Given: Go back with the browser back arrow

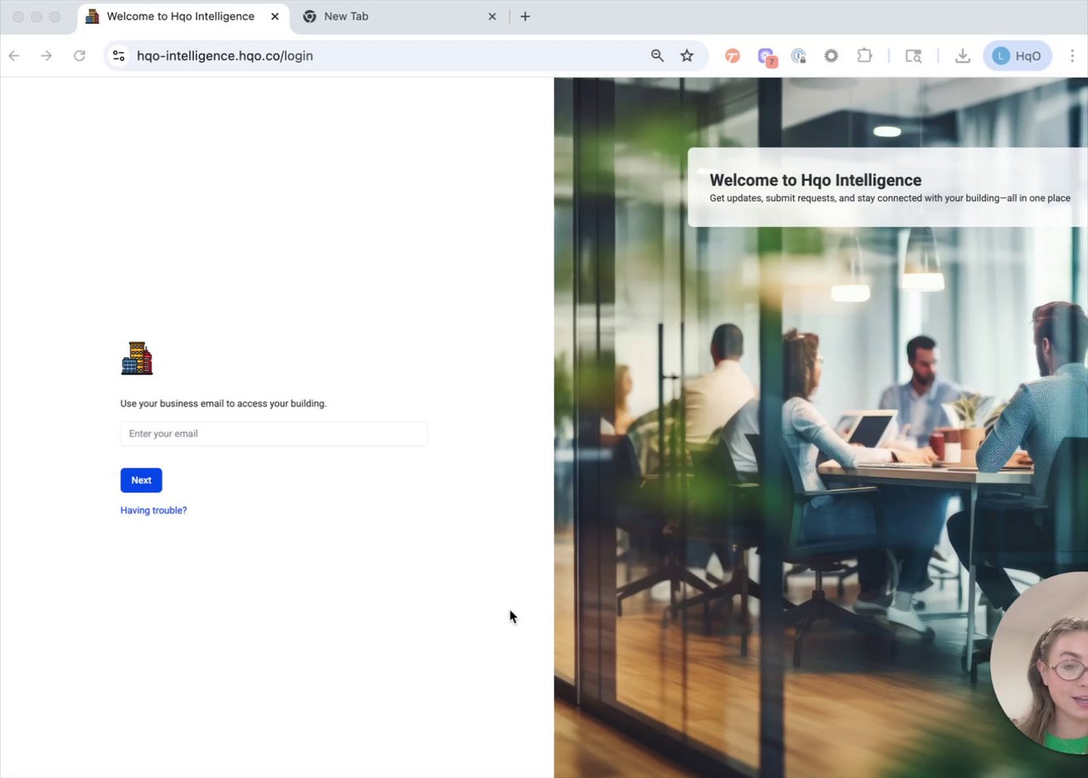Looking at the screenshot, I should pyautogui.click(x=14, y=55).
